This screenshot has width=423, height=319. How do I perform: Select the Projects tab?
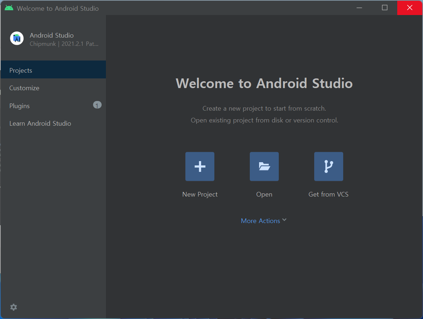53,69
